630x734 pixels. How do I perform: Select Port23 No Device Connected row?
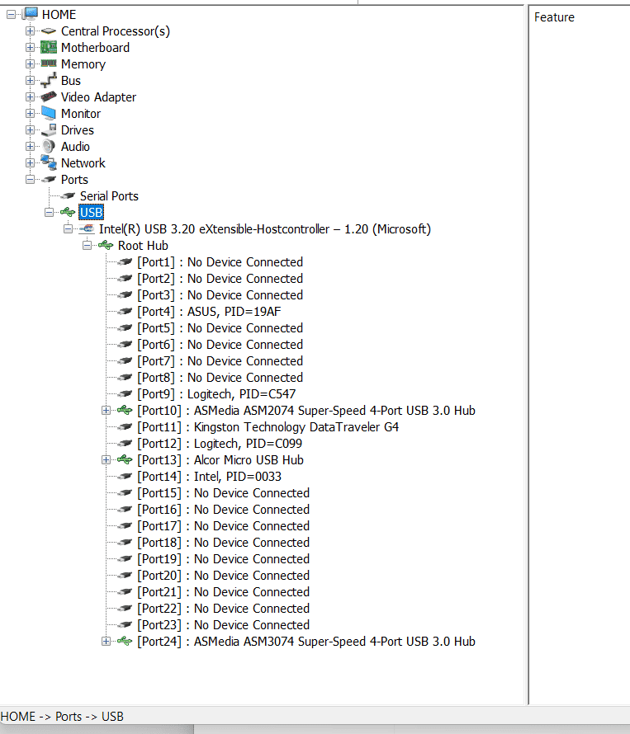coord(223,625)
